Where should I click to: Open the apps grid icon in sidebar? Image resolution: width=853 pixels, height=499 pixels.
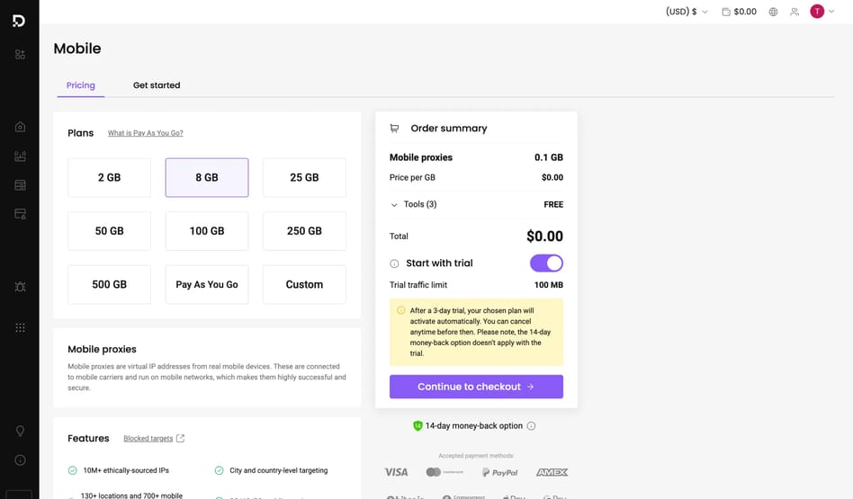[x=20, y=327]
